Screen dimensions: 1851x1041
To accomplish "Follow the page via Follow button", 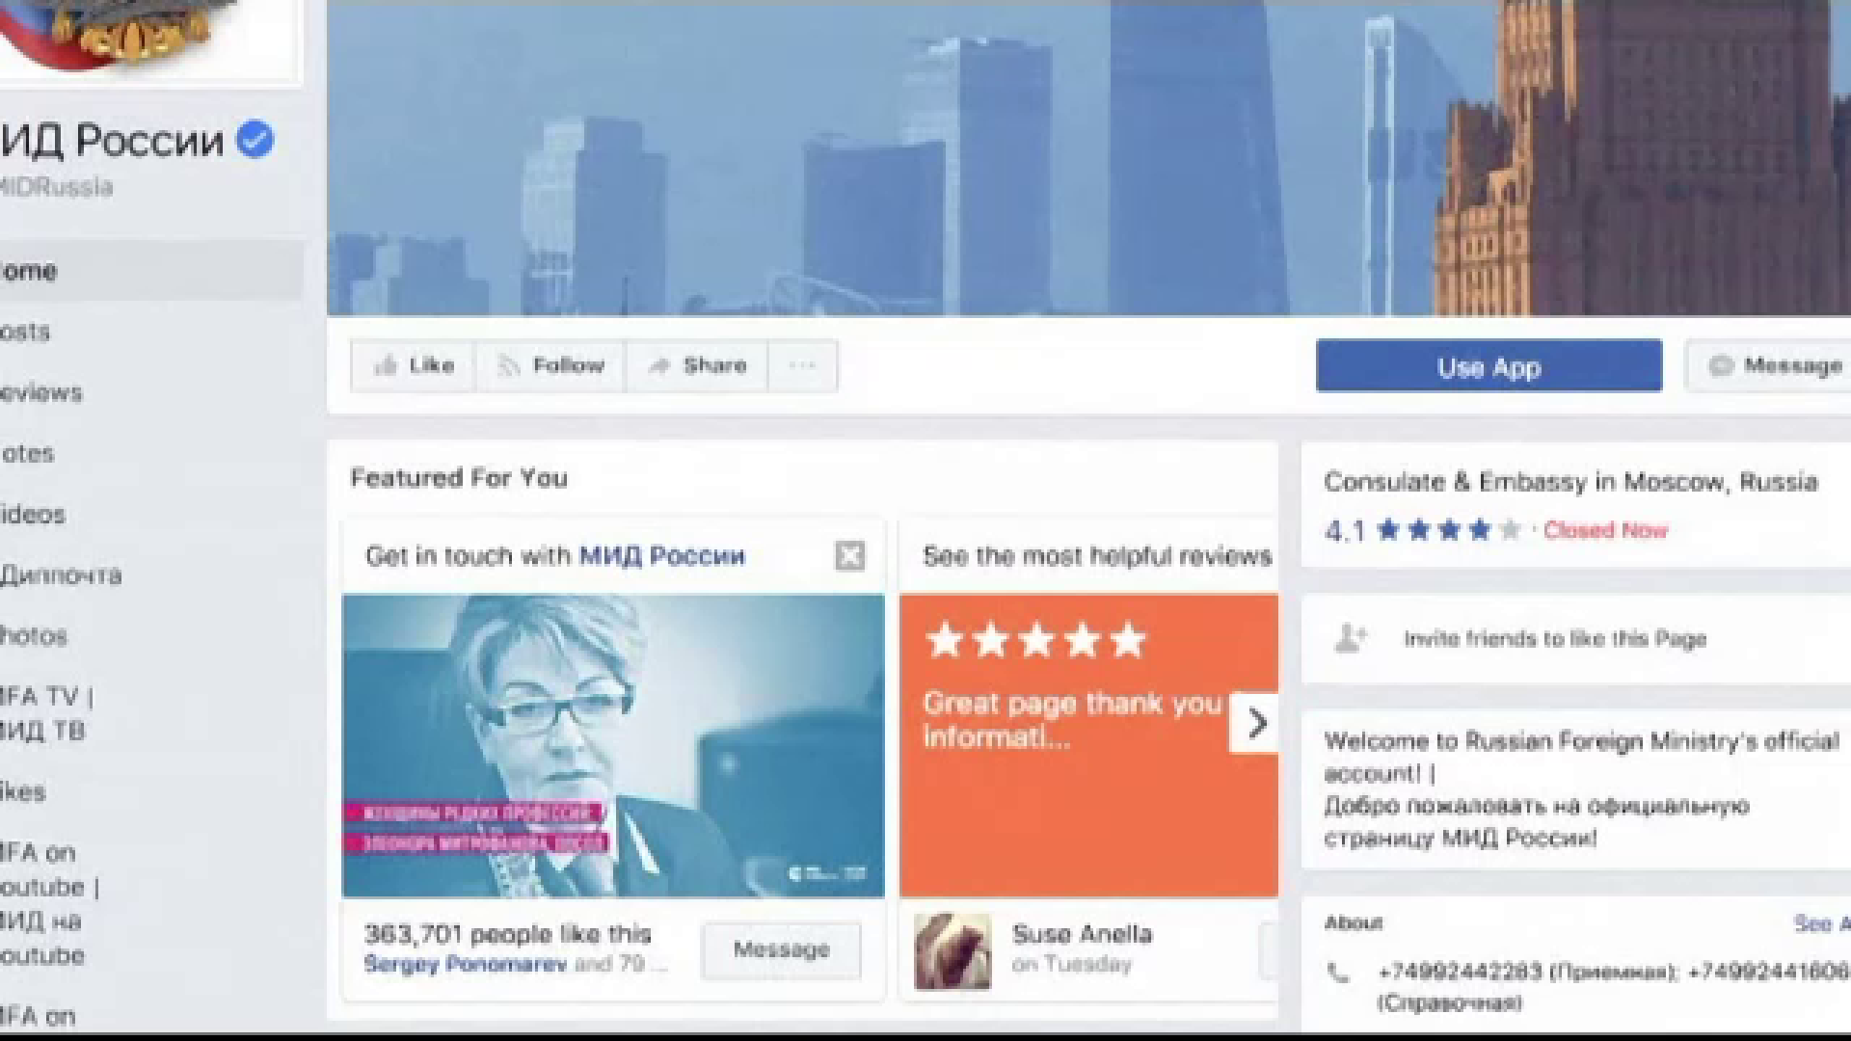I will pos(550,365).
